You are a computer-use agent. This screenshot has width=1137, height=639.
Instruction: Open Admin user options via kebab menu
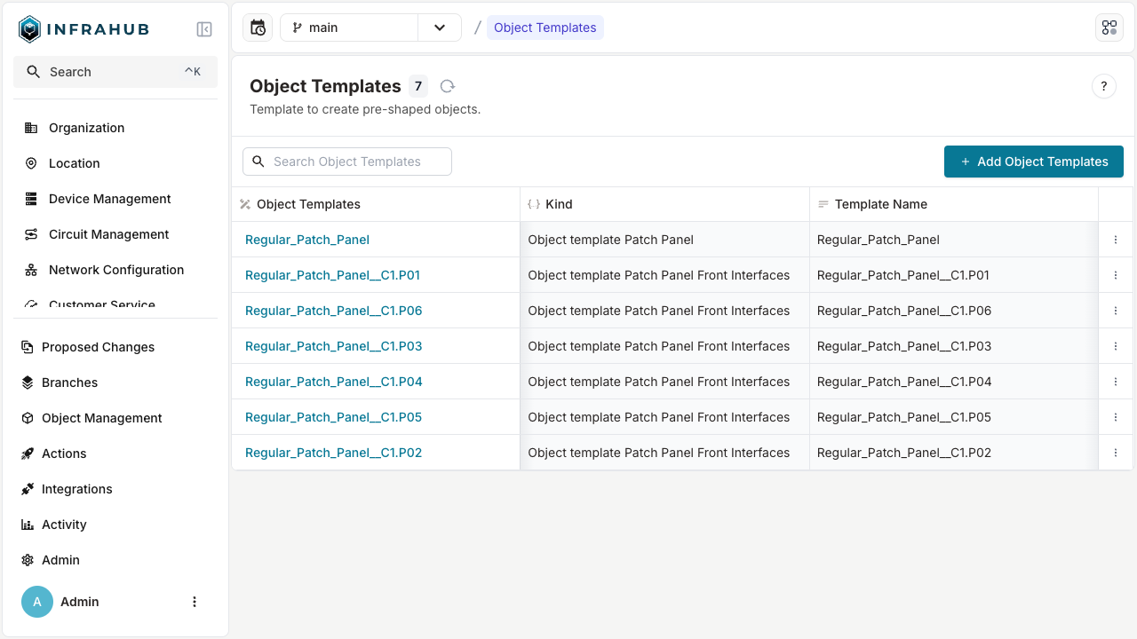point(195,602)
